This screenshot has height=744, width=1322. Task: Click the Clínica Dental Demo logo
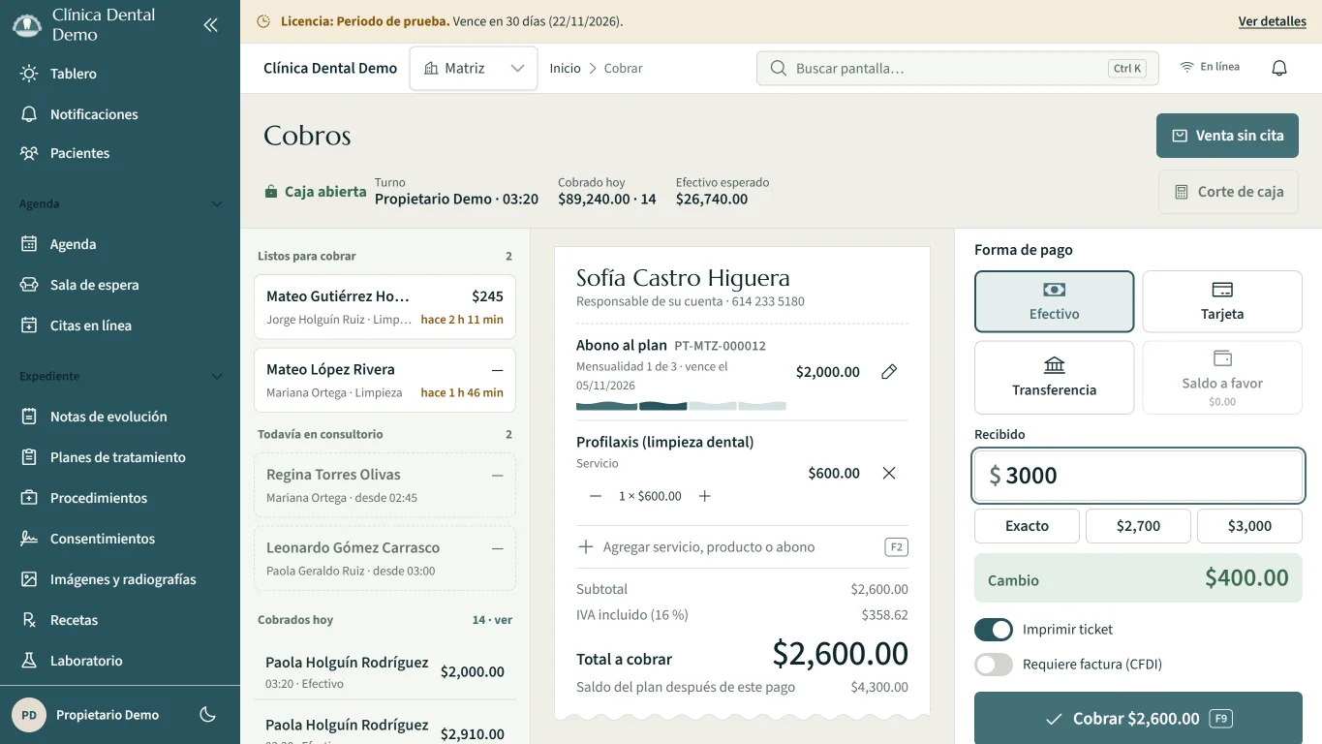26,25
